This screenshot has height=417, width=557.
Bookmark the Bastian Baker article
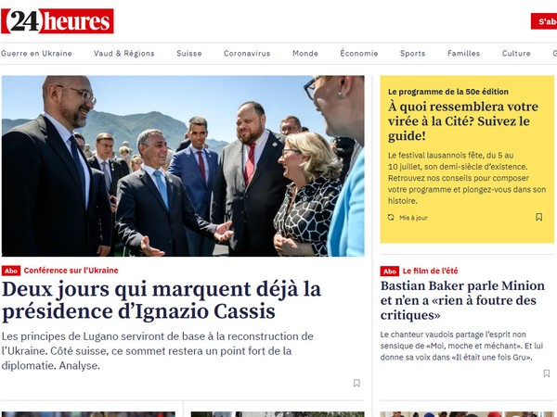click(547, 373)
